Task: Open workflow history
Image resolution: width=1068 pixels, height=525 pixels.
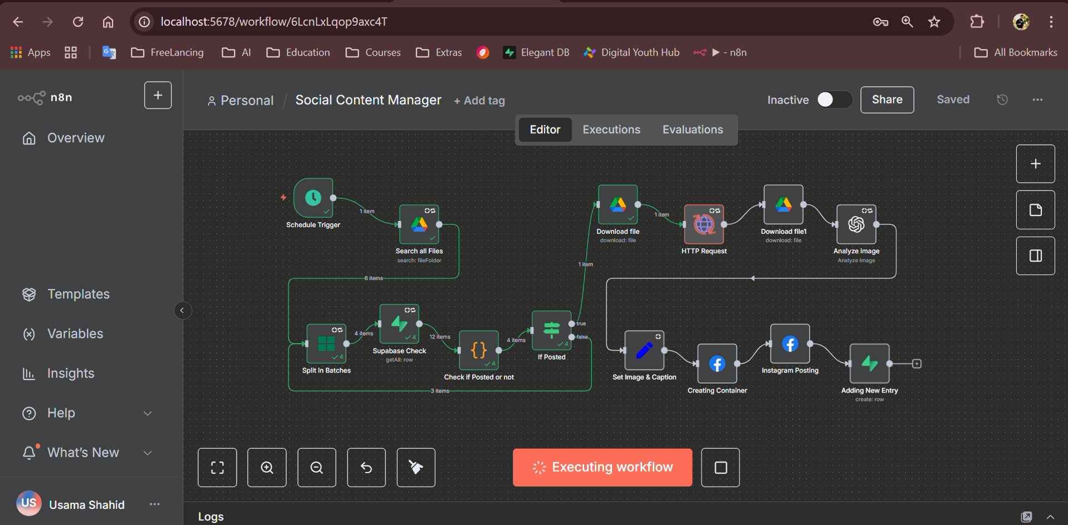Action: 1002,100
